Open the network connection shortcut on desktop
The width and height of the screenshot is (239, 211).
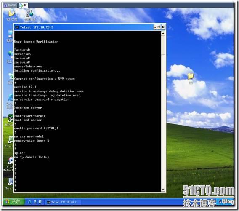29,15
